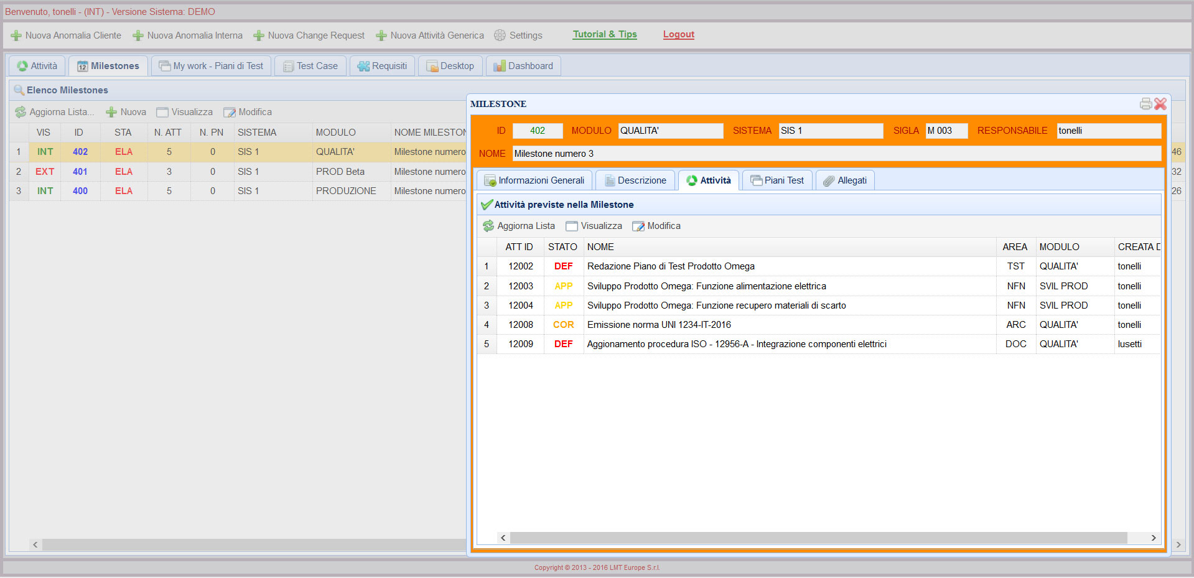Open the Allegati tab
The image size is (1194, 578).
[x=845, y=180]
